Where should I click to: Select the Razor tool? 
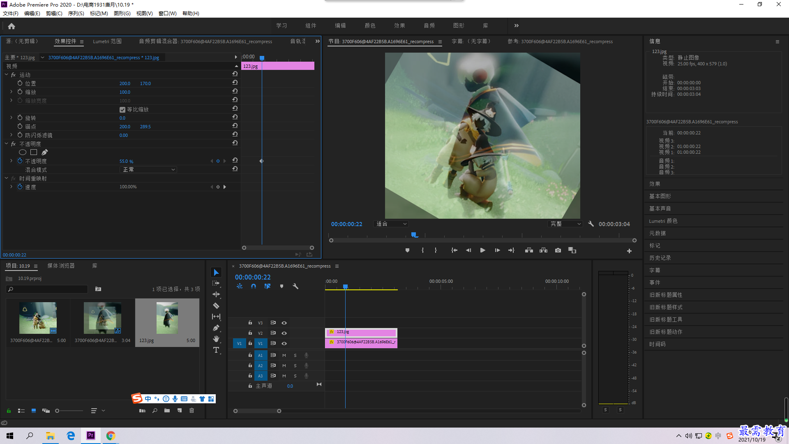point(216,305)
